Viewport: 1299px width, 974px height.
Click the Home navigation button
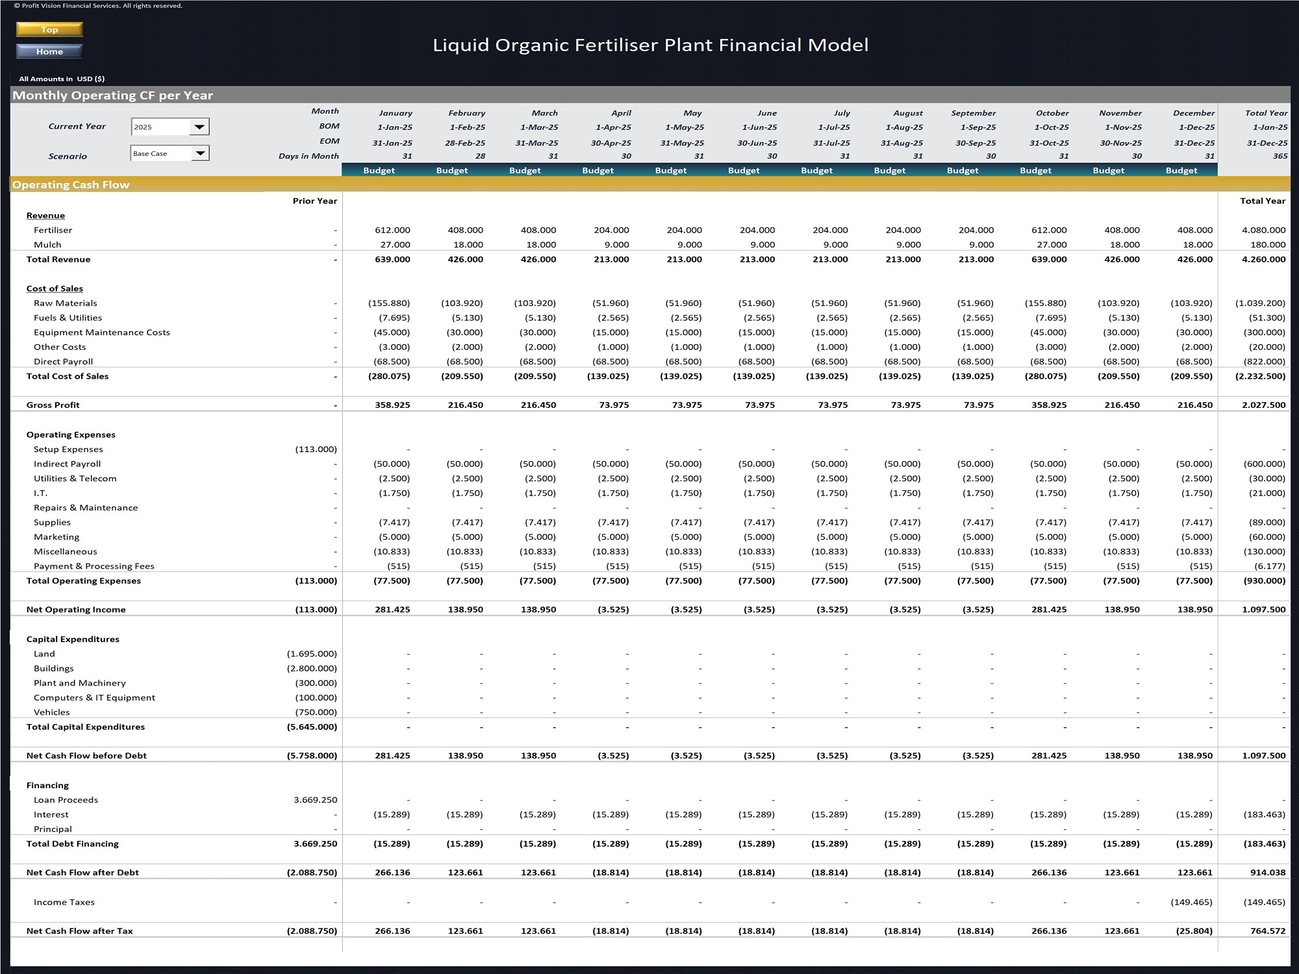[49, 51]
